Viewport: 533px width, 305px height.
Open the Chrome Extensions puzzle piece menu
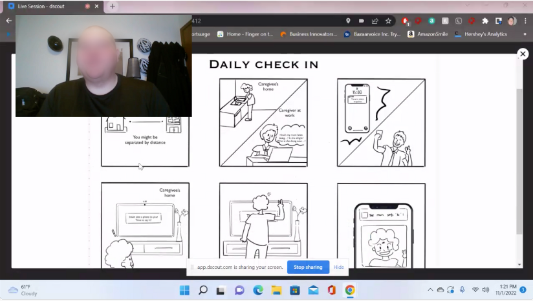pos(485,21)
